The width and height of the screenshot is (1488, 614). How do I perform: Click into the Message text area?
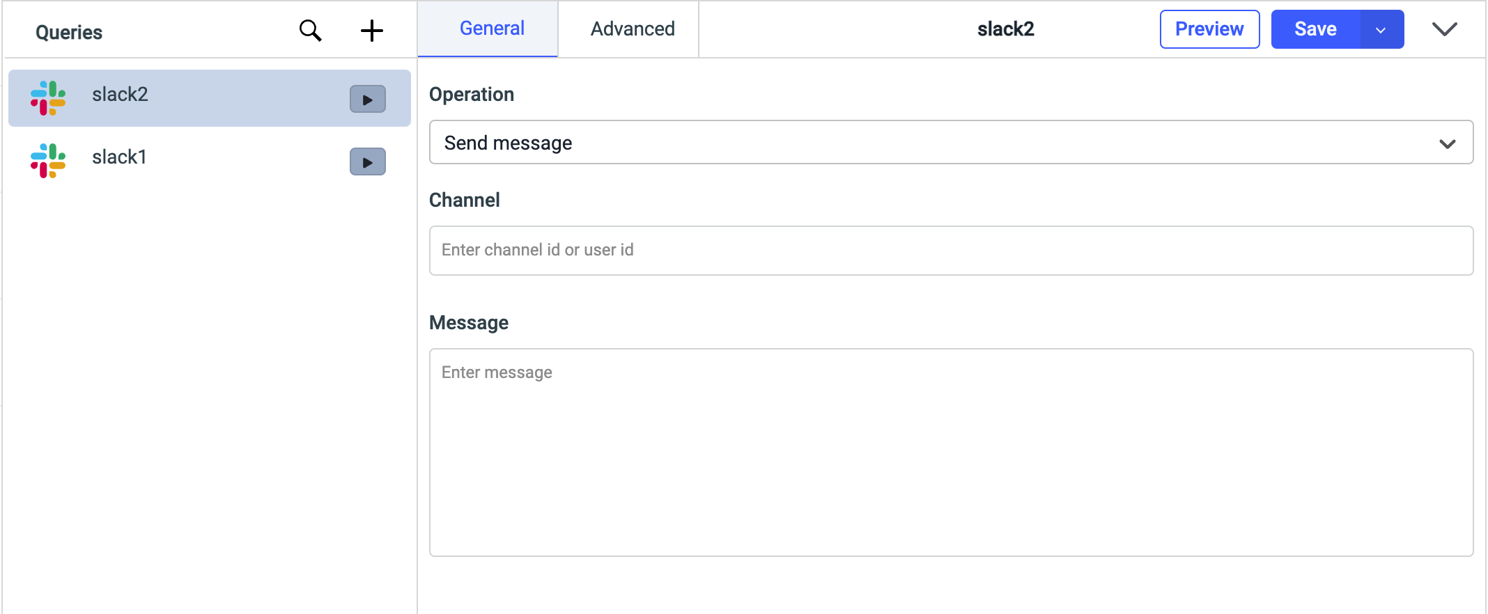pyautogui.click(x=951, y=452)
